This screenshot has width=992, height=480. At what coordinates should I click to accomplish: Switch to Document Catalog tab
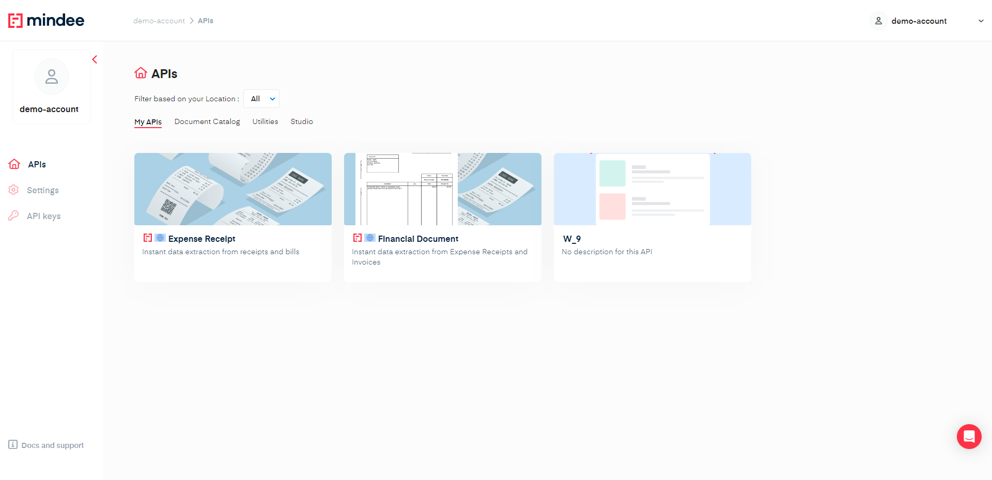(207, 121)
